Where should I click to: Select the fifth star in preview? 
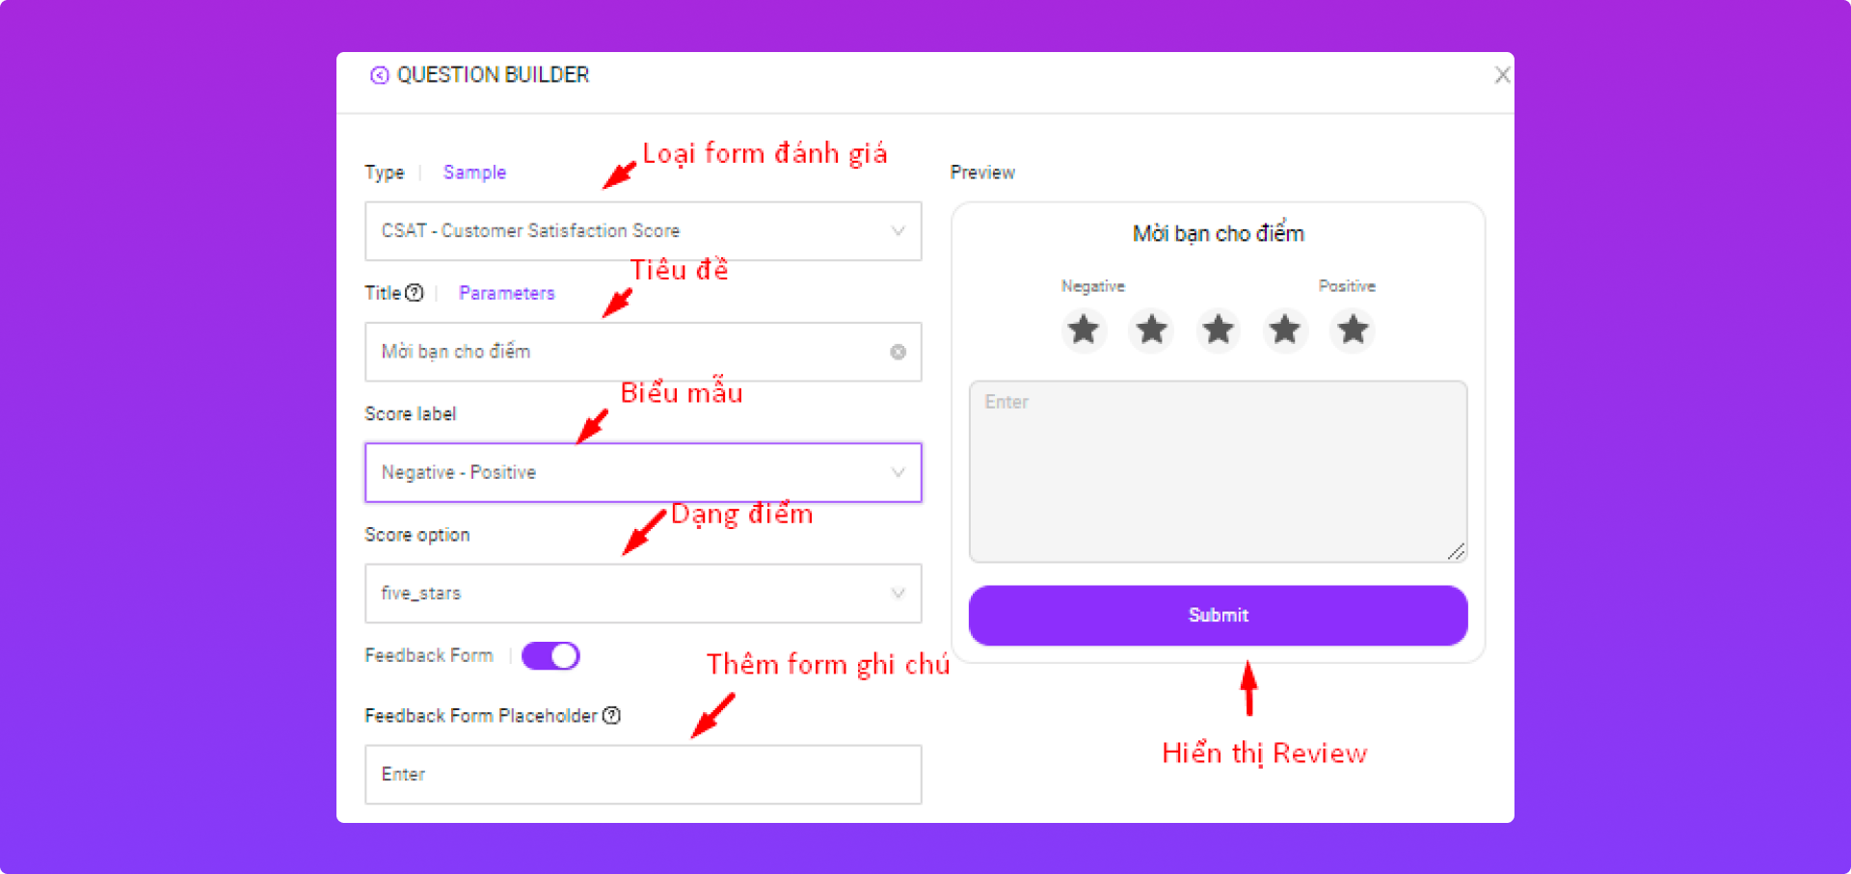pos(1353,331)
